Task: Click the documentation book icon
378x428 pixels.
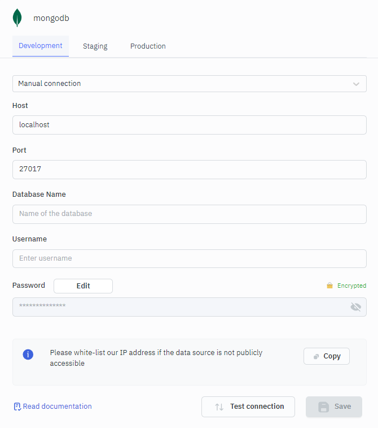Action: pos(17,406)
